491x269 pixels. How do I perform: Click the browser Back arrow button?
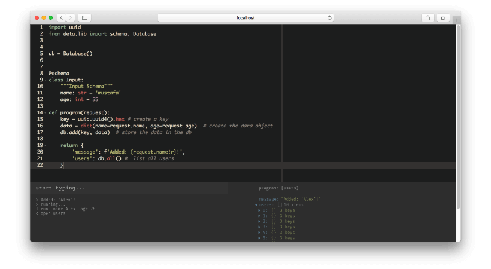point(62,18)
